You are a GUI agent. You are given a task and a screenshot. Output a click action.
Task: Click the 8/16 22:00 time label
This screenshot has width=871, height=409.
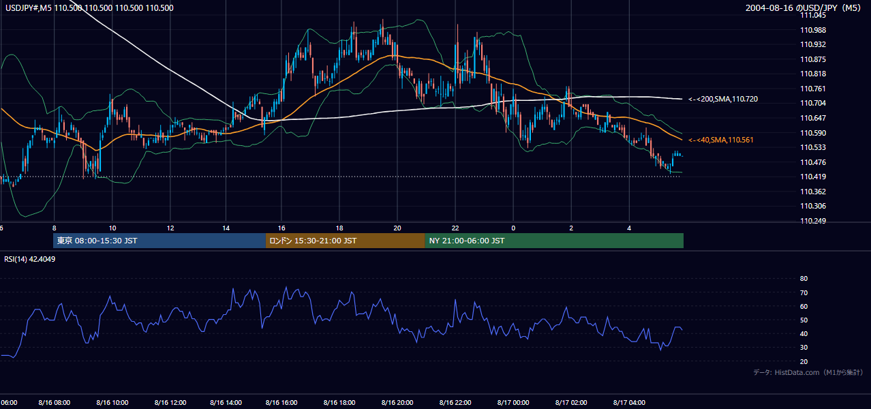point(455,403)
